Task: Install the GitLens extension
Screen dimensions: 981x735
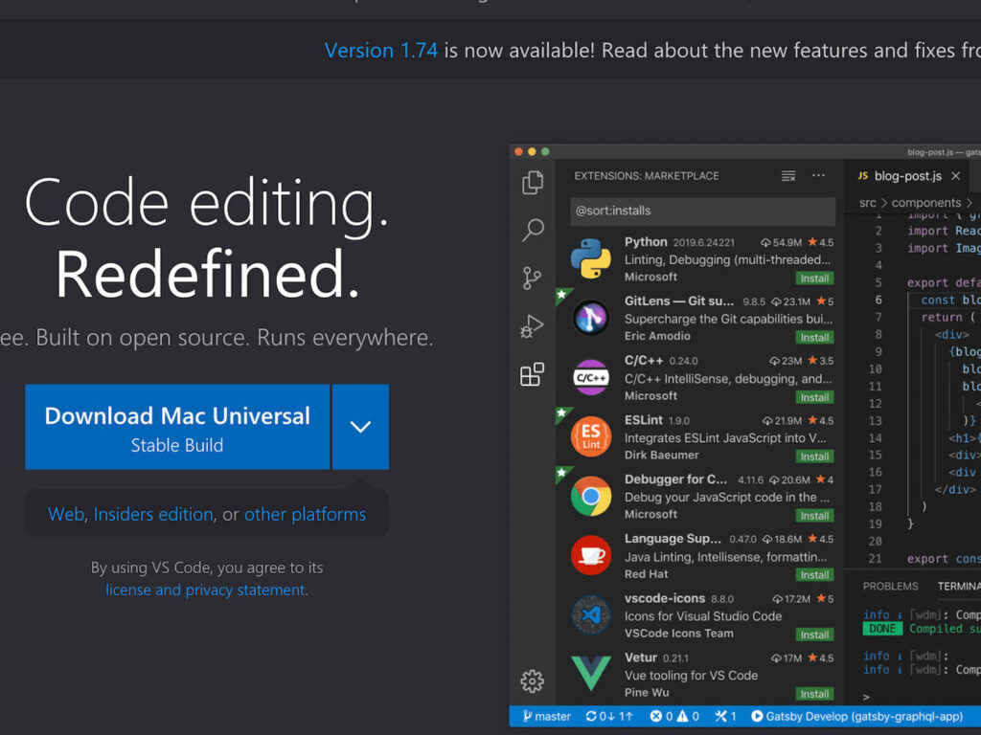Action: pyautogui.click(x=814, y=338)
